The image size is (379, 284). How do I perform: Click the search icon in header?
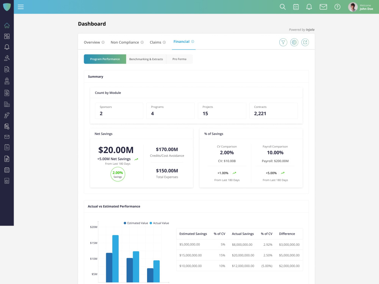click(x=283, y=7)
